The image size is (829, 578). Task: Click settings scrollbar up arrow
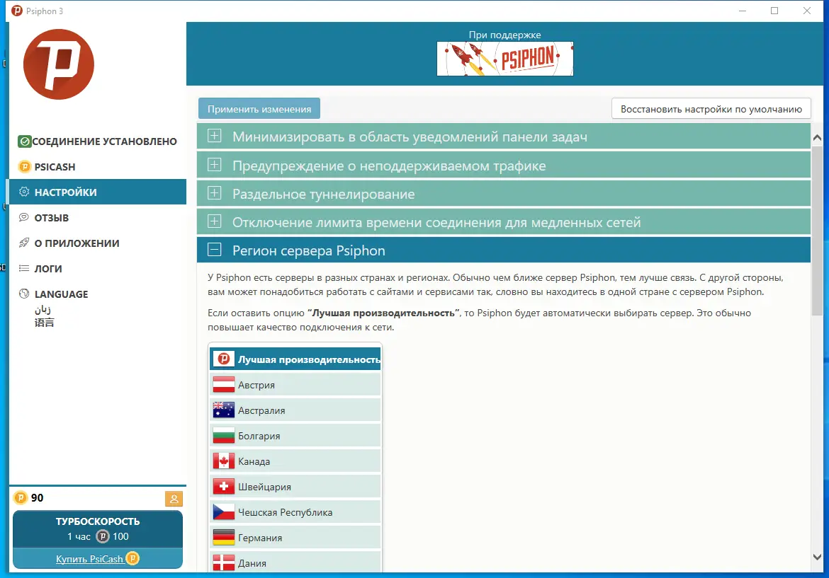coord(817,138)
